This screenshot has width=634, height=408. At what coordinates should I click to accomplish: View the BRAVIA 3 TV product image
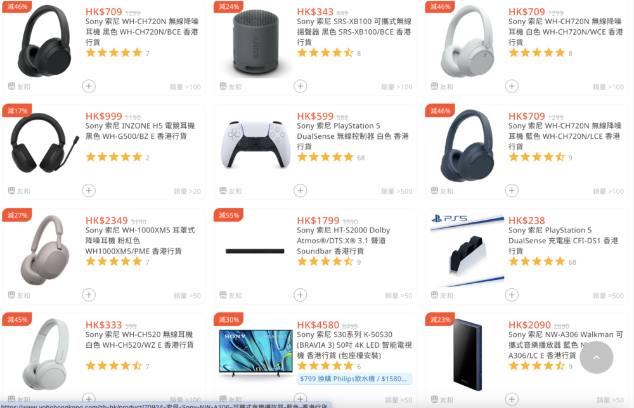click(x=256, y=353)
